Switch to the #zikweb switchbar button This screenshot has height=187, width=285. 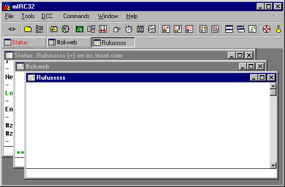[x=69, y=42]
